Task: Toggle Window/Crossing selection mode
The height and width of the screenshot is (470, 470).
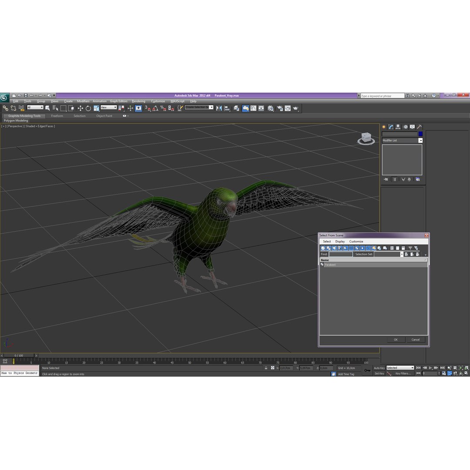Action: click(x=71, y=108)
